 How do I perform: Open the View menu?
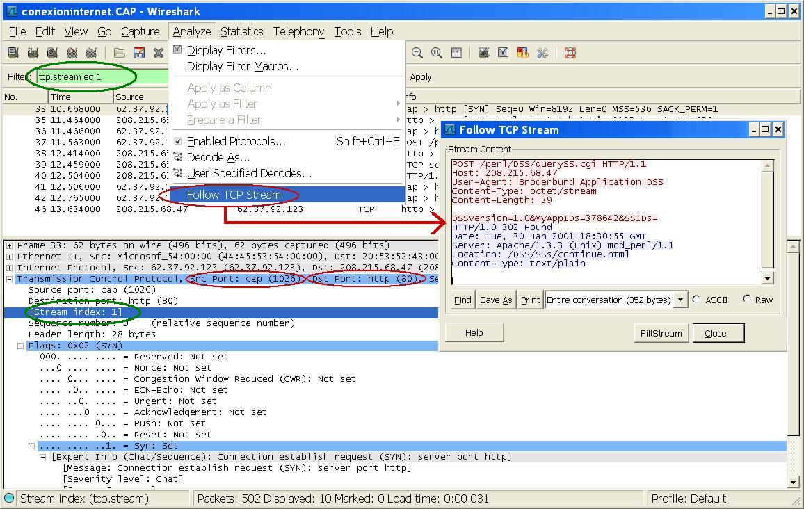tap(76, 32)
